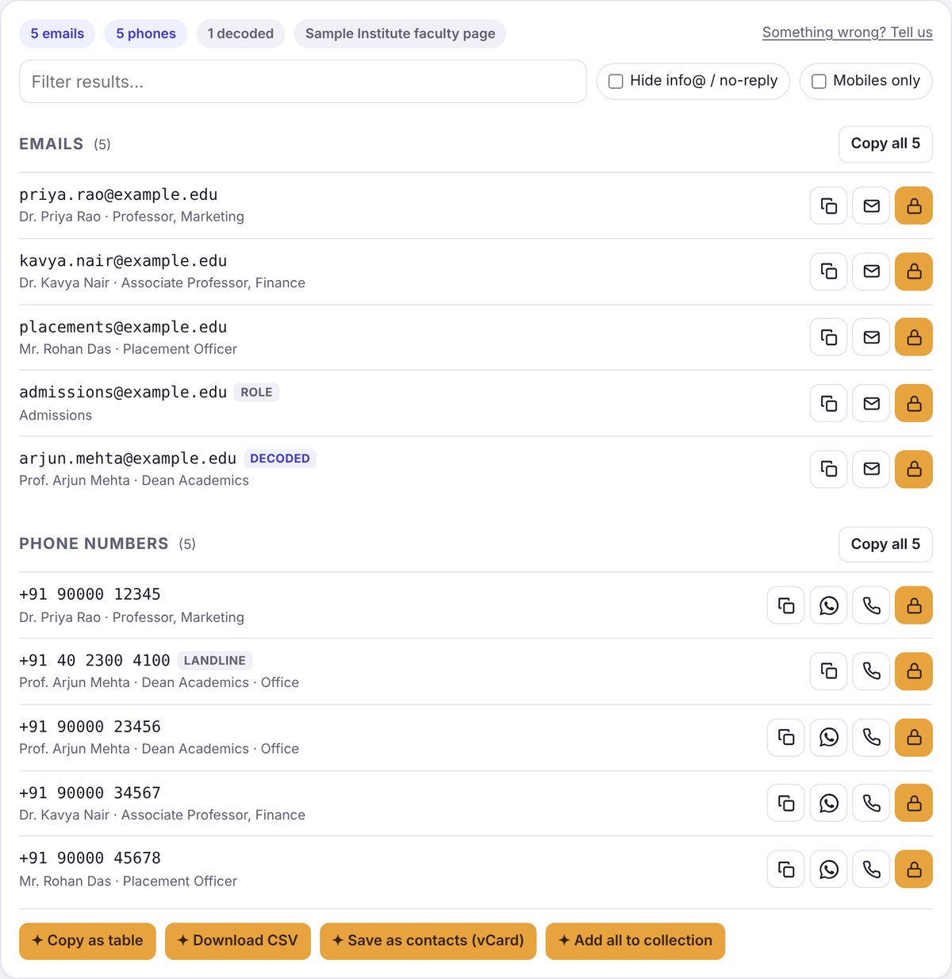Click lock icon for arjun.mehta@example.edu

914,469
